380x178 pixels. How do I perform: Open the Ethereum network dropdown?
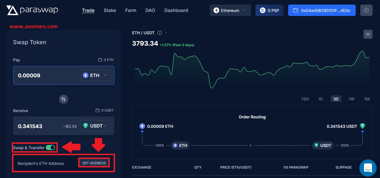(230, 10)
